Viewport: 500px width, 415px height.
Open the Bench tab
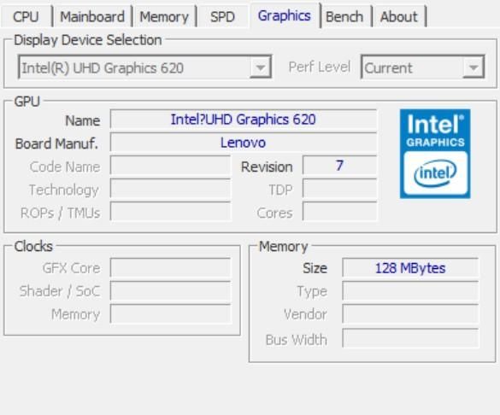coord(344,16)
